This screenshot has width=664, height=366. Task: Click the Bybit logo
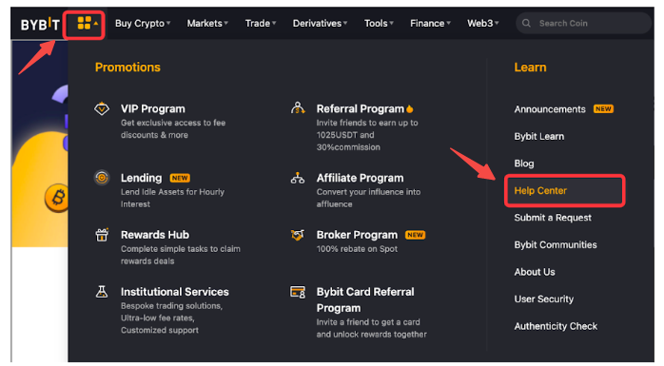(40, 24)
